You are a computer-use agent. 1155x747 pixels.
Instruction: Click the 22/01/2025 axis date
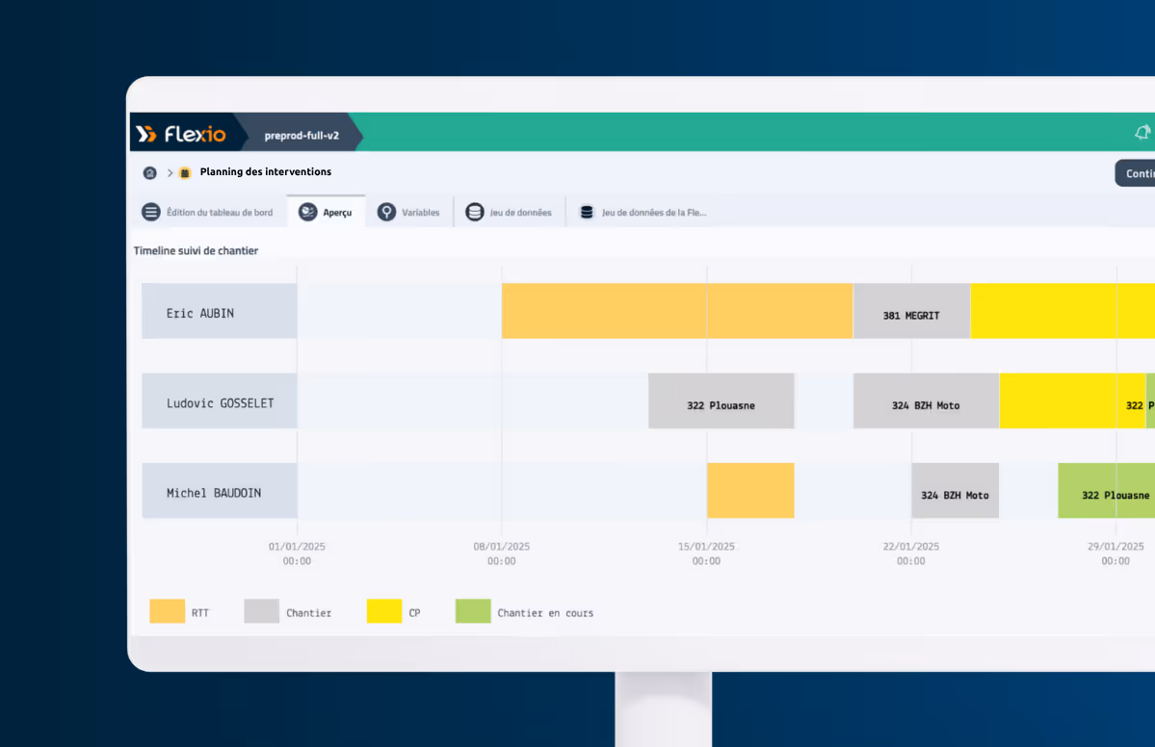coord(911,554)
